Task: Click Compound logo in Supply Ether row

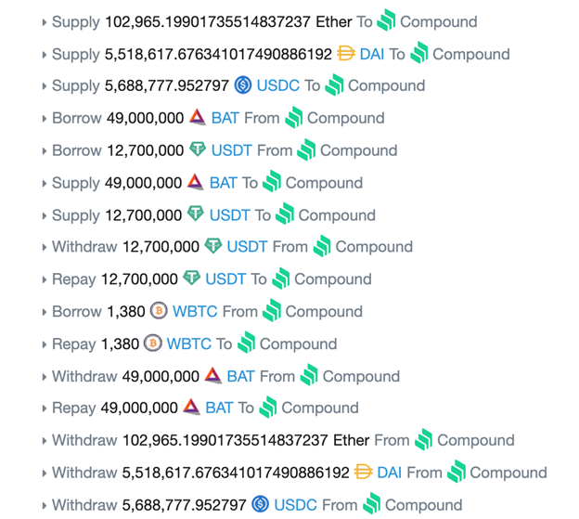Action: 386,21
